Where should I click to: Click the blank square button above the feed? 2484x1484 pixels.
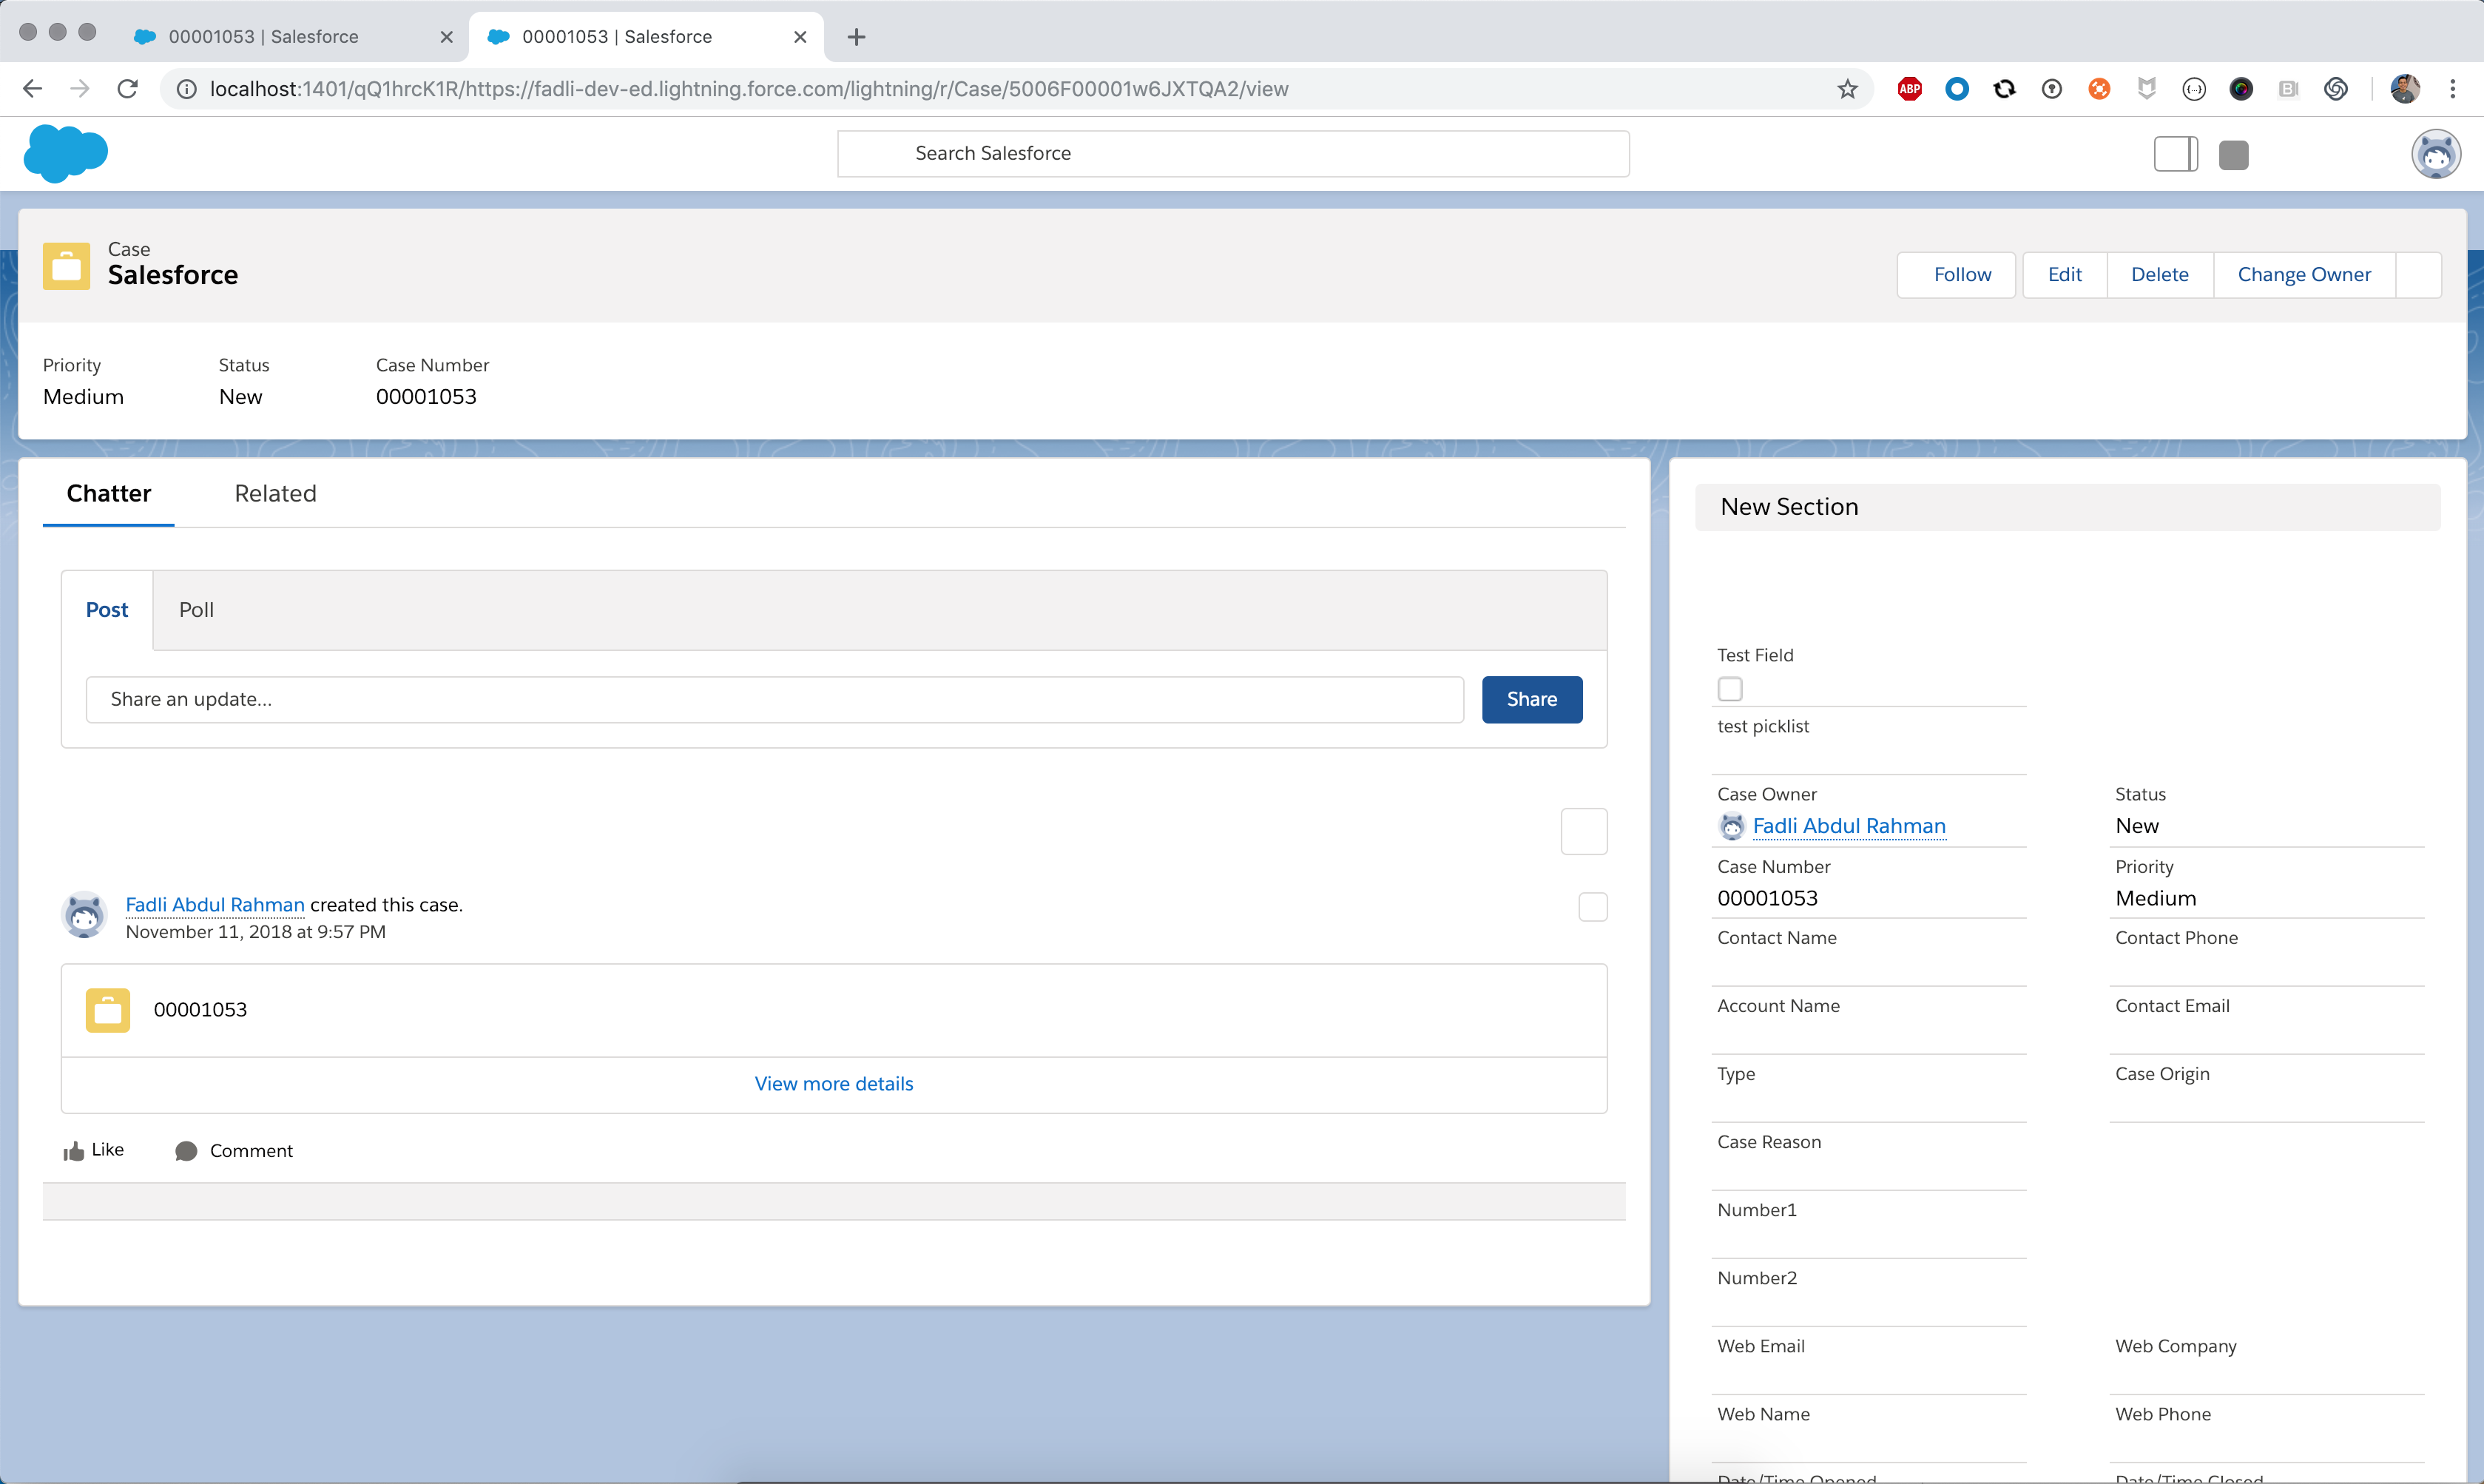coord(1583,832)
